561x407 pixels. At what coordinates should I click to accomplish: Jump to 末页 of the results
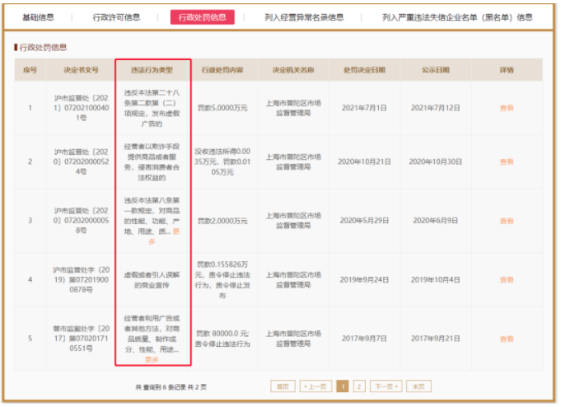418,386
